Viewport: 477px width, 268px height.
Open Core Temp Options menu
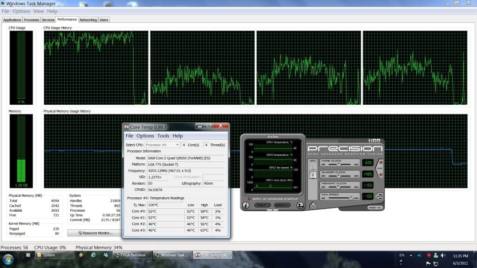click(145, 136)
